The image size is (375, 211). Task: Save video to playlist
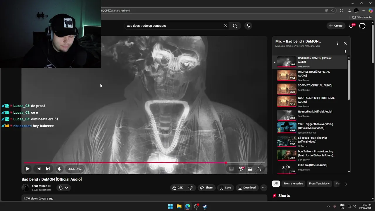[x=225, y=188]
